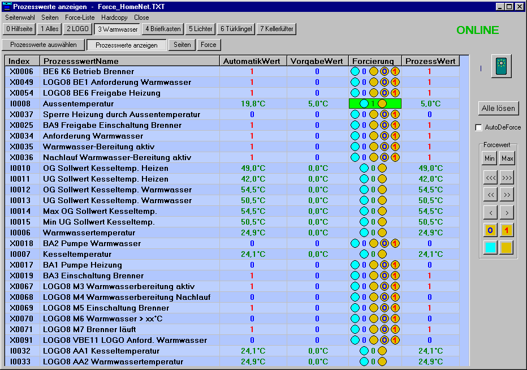Image resolution: width=527 pixels, height=370 pixels.
Task: Switch to the 4 Briefkasten page tab
Action: click(162, 29)
